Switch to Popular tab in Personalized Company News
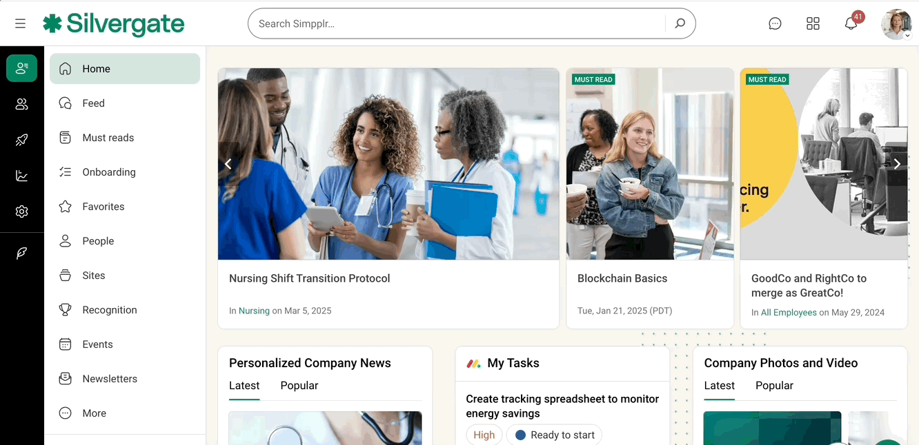Viewport: 919px width, 445px height. point(299,386)
